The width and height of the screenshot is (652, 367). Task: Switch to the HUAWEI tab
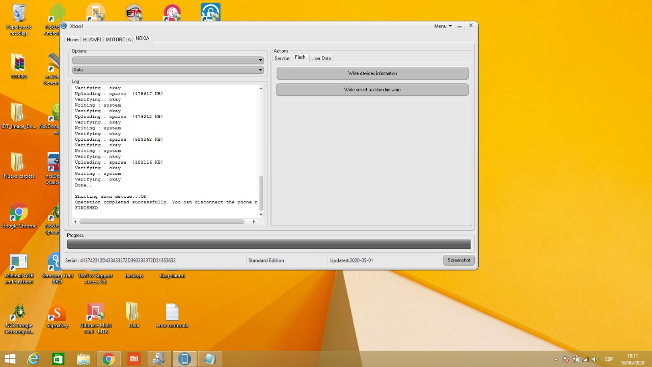click(x=92, y=39)
